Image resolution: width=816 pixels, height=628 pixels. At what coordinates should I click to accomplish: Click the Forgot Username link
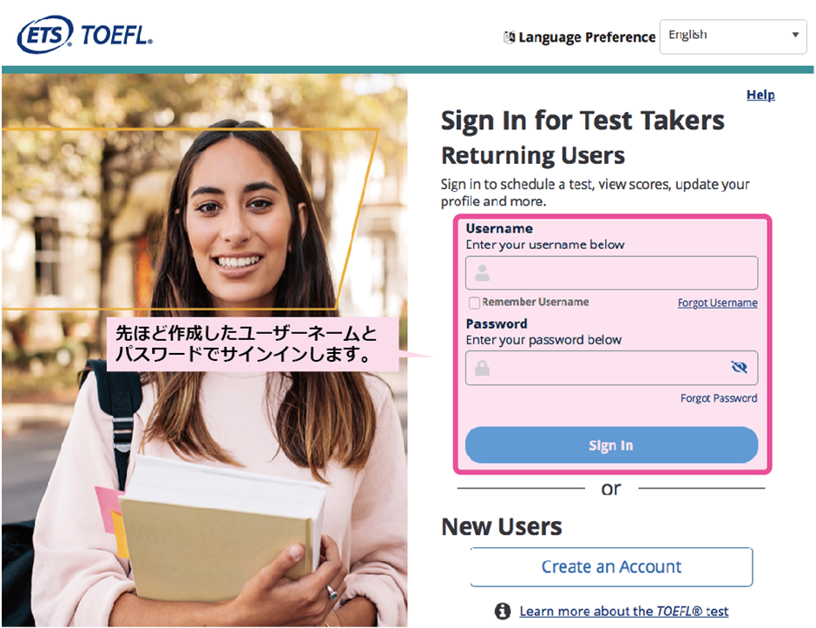pos(717,303)
